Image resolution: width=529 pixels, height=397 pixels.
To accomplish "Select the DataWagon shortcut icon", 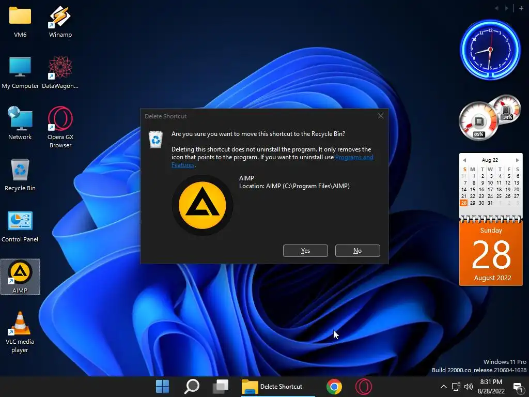I will click(x=60, y=72).
